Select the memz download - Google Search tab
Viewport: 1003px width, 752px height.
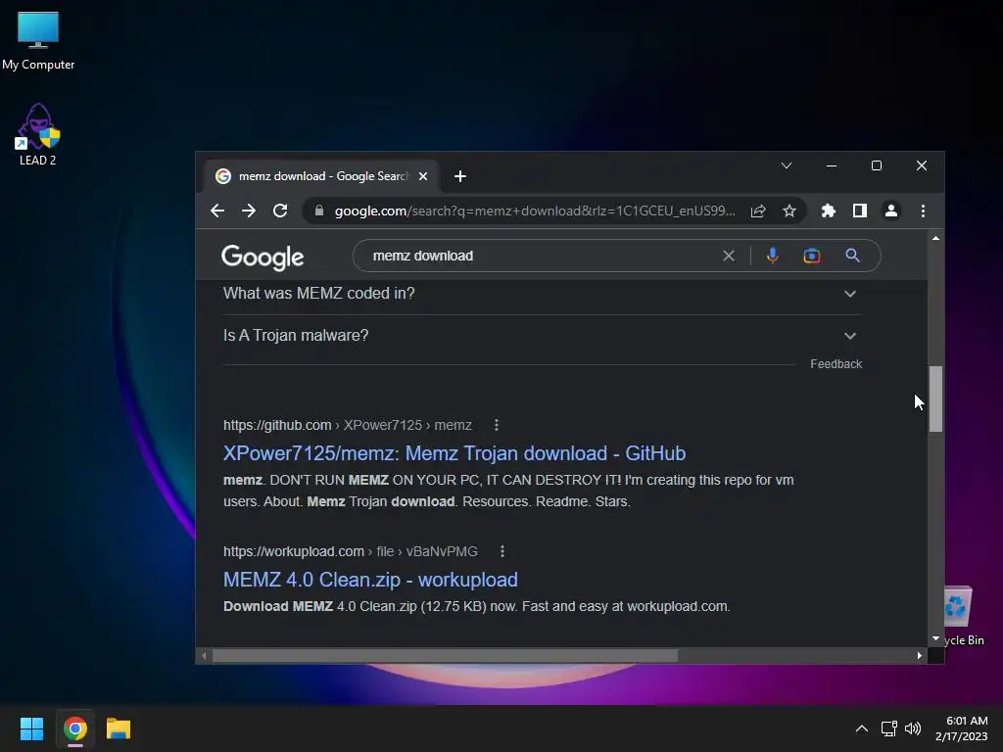pyautogui.click(x=321, y=176)
